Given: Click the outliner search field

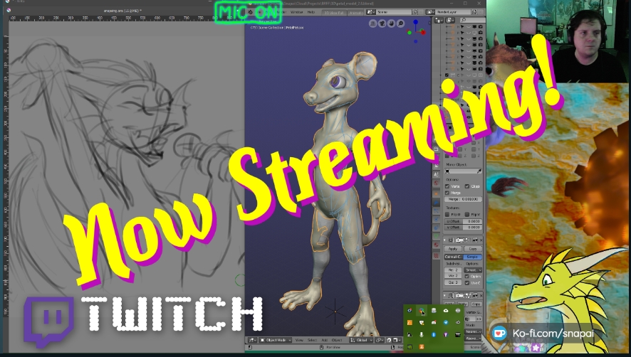Looking at the screenshot, I should point(472,20).
